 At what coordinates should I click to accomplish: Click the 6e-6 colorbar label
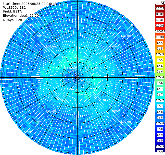pyautogui.click(x=160, y=66)
